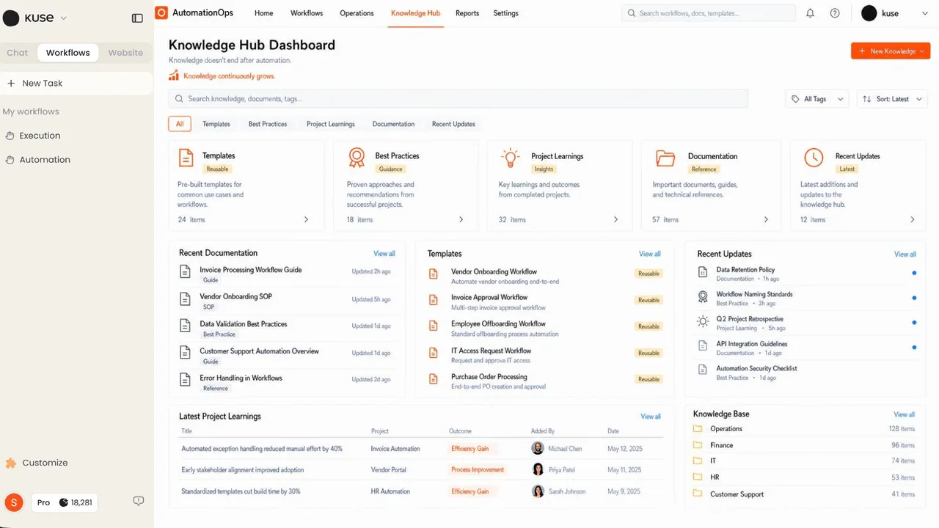Viewport: 939px width, 528px height.
Task: Open the Sort: Latest dropdown
Action: (893, 99)
